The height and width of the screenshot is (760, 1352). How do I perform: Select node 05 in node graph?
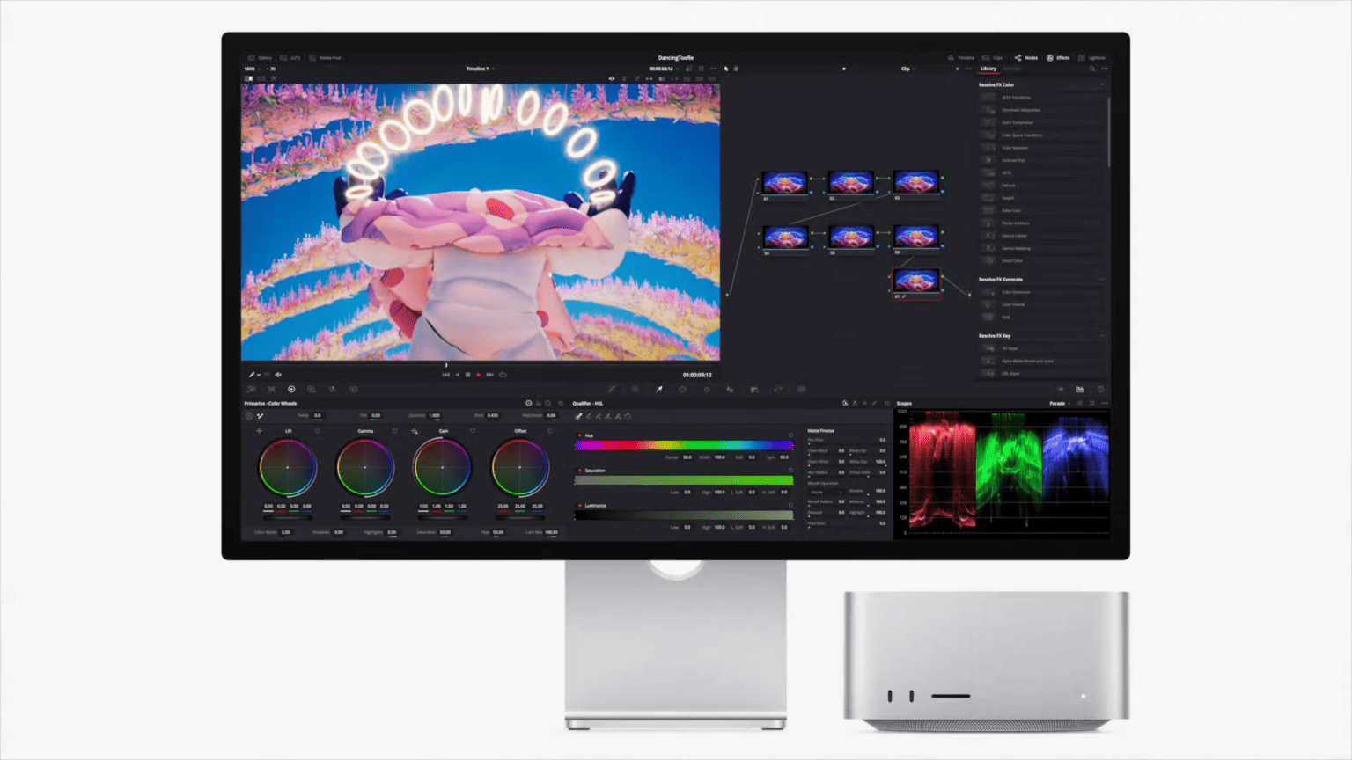(851, 237)
